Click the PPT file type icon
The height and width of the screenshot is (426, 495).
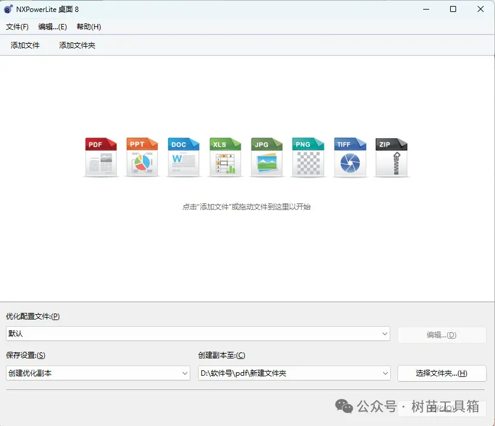tap(142, 157)
